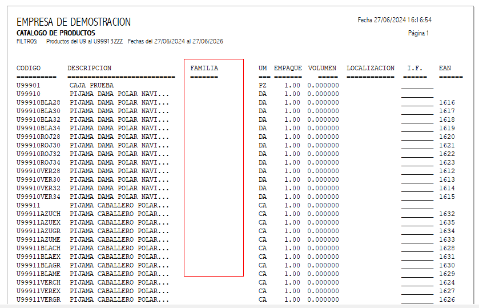Click the DESCRIPCION column header
Screen dimensions: 479x308
click(x=90, y=68)
